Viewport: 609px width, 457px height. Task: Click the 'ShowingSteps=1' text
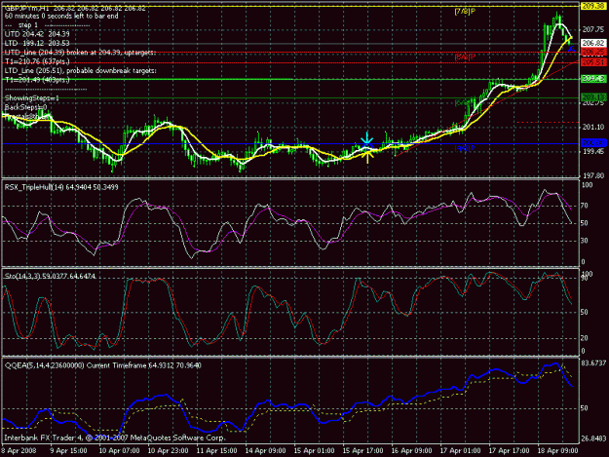coord(32,97)
